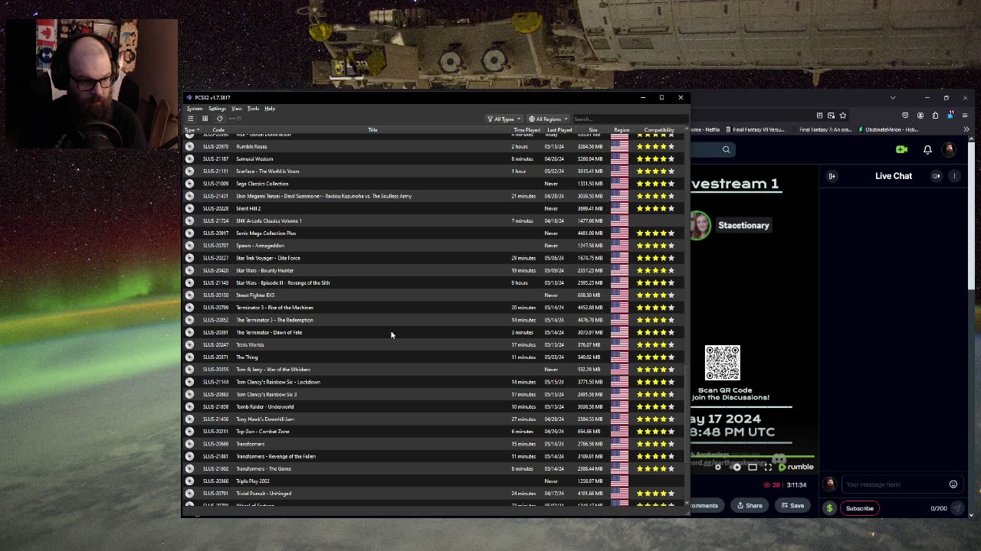Select Tomb Raider - Underworld entry

pyautogui.click(x=435, y=406)
